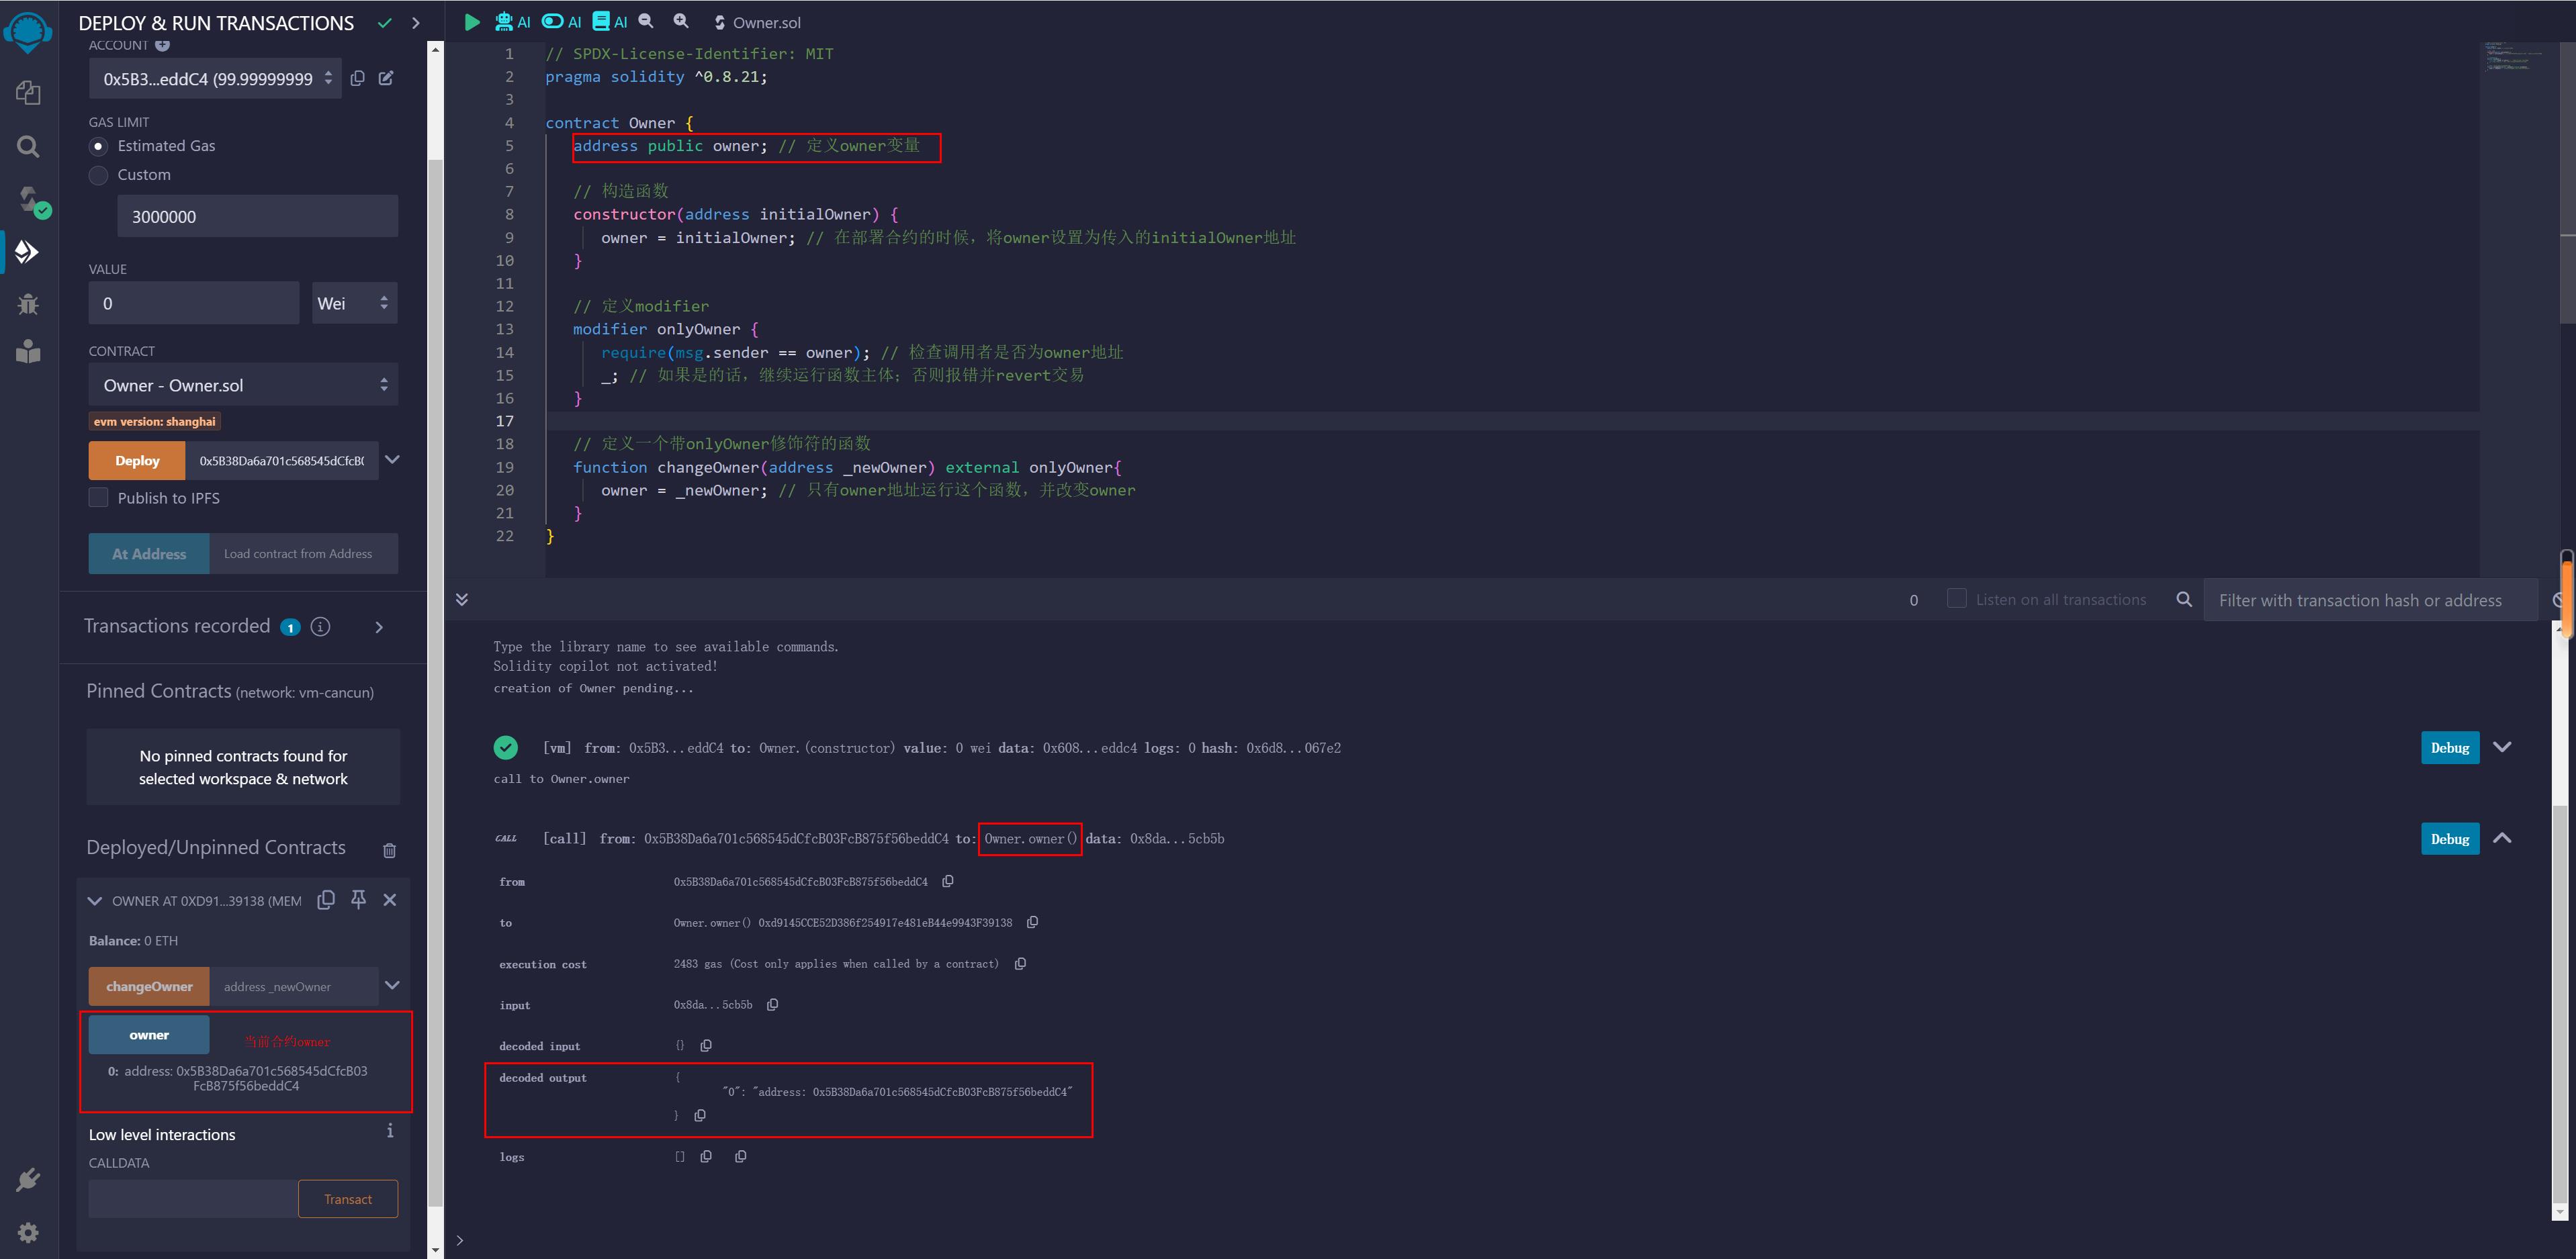Open the Debugger bug sidebar icon
2576x1259 pixels.
coord(28,304)
